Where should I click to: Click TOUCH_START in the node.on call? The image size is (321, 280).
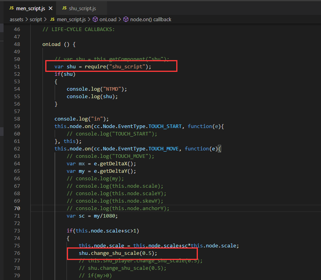165,126
